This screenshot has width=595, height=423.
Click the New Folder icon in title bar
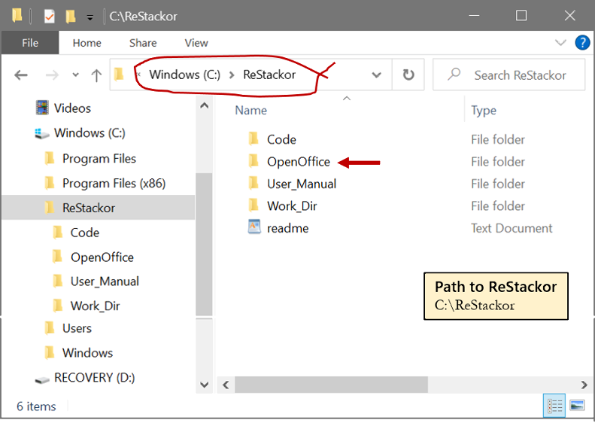70,17
